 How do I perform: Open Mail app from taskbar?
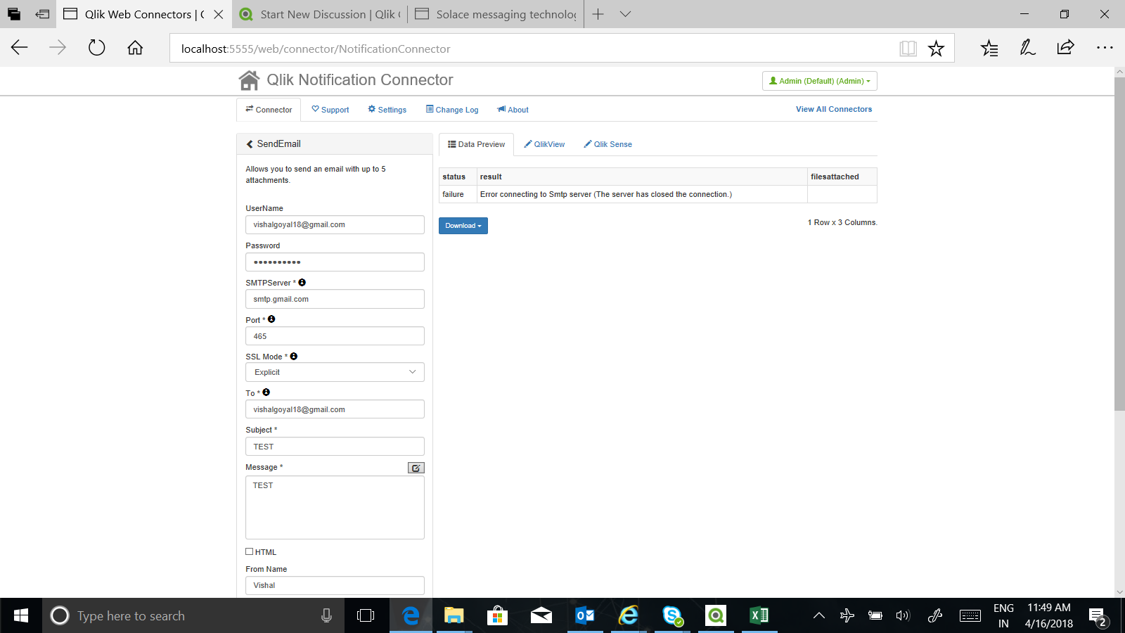click(541, 615)
